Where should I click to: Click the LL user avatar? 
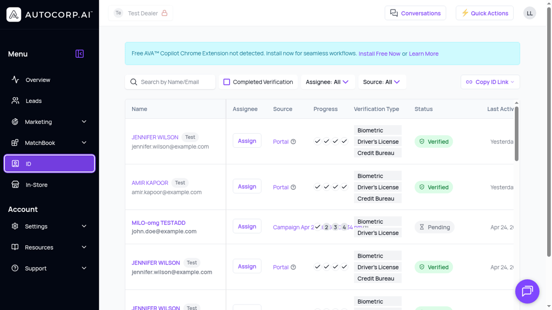click(529, 13)
